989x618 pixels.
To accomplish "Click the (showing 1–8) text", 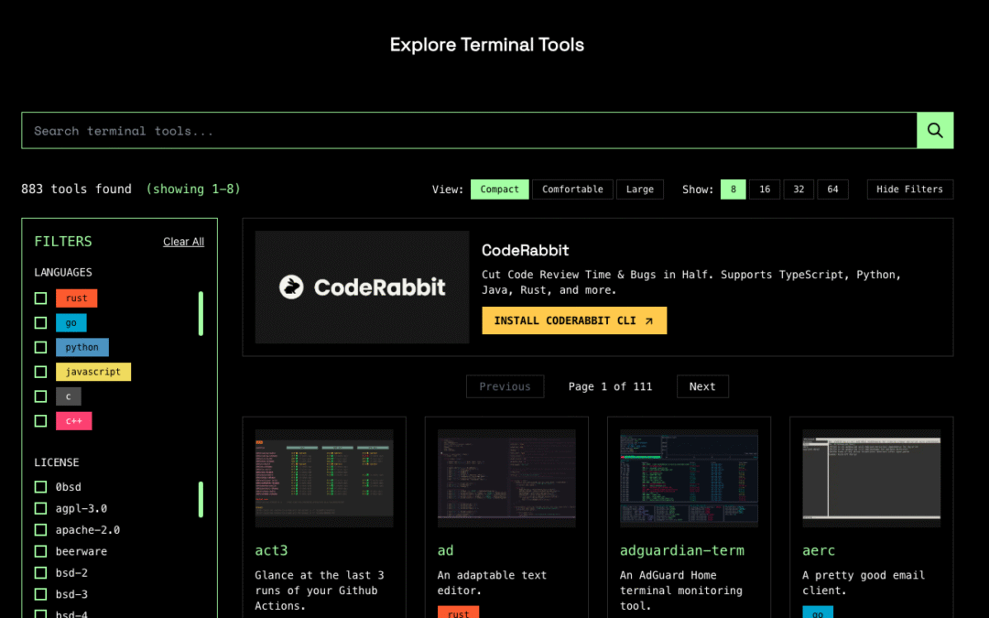I will point(193,190).
